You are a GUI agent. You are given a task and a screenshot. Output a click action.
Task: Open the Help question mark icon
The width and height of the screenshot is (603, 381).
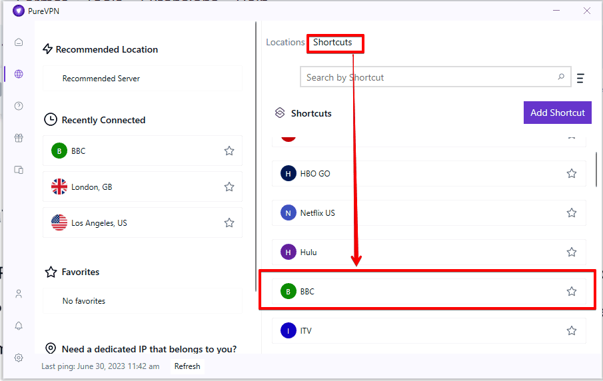pos(19,106)
